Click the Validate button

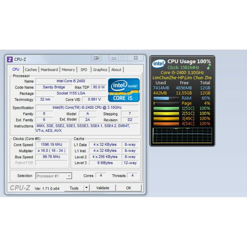click(103, 188)
